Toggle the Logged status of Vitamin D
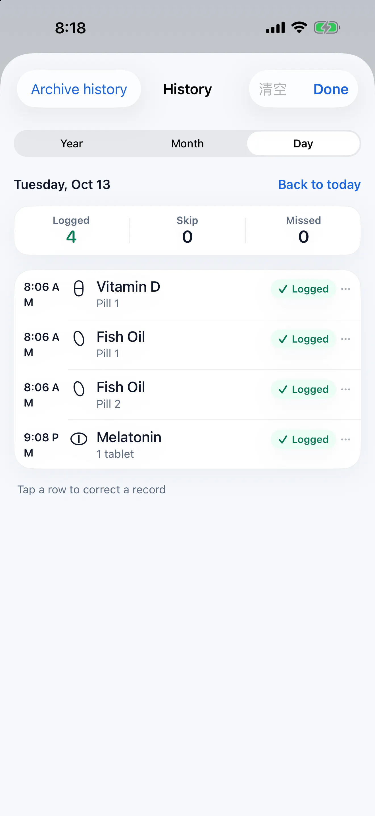Viewport: 375px width, 816px height. tap(303, 289)
